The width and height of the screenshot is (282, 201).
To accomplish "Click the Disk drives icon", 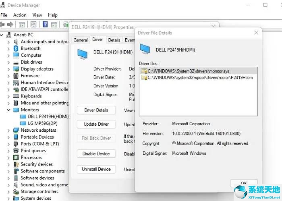I will pyautogui.click(x=16, y=62).
